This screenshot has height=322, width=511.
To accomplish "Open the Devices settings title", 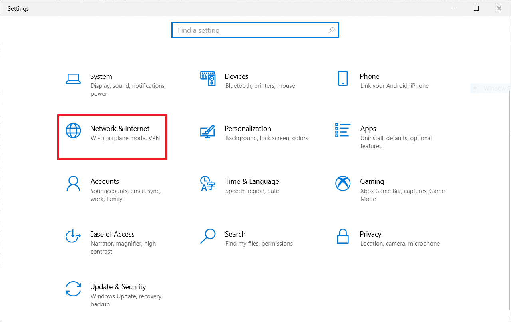I will click(x=237, y=76).
